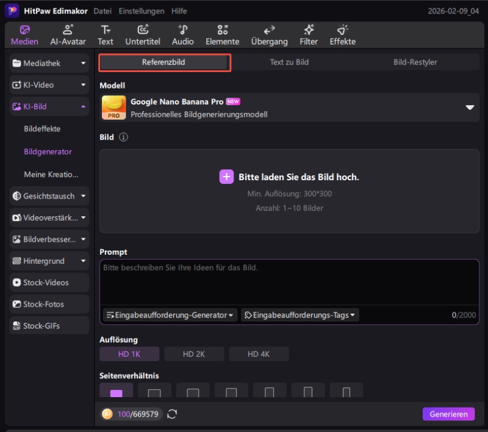Click the info icon next to Bild
Image resolution: width=488 pixels, height=432 pixels.
tap(124, 137)
